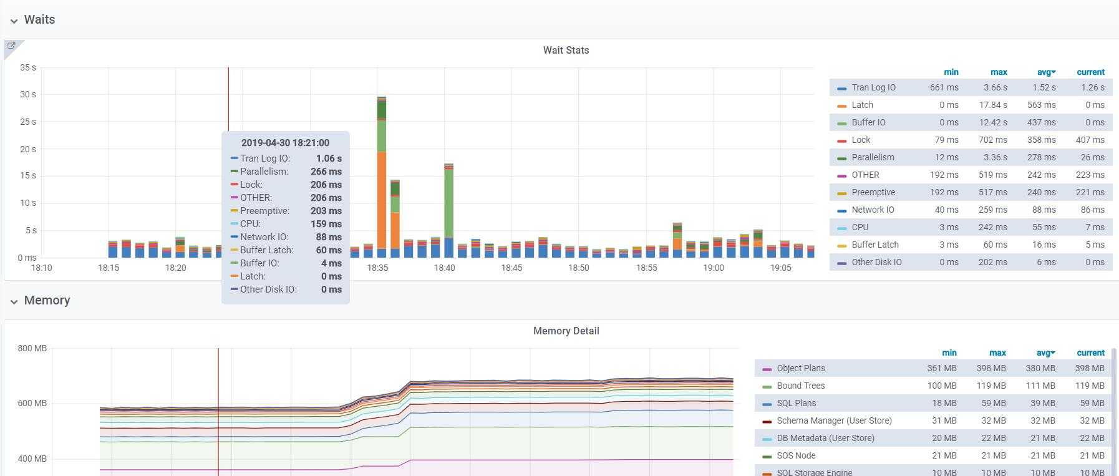This screenshot has height=476, width=1119.
Task: Toggle DB Metadata (User Store) series
Action: 825,439
